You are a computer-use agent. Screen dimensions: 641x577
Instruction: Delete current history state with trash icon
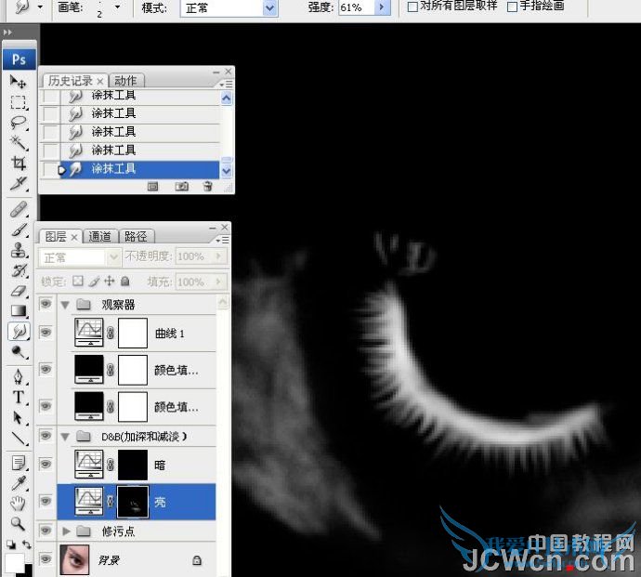point(208,187)
